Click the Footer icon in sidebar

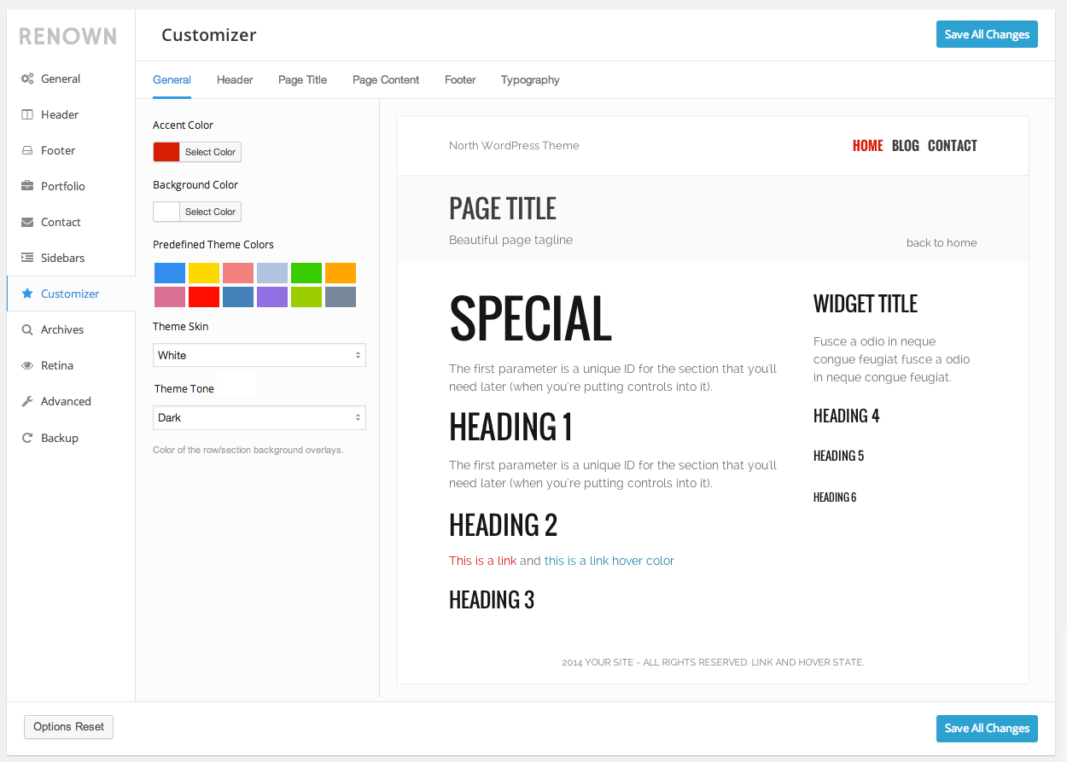tap(26, 150)
